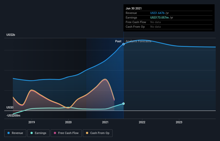Image resolution: width=220 pixels, height=141 pixels.
Task: Click the Jun 30 2021 tooltip date
Action: click(x=133, y=8)
